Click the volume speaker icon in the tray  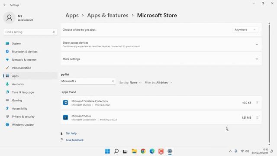pos(247,151)
